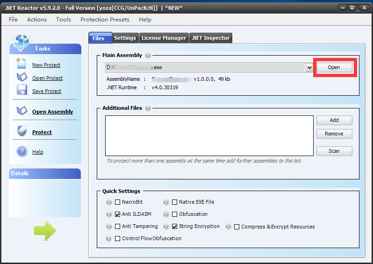Check Compress & Encrypt Resources
The height and width of the screenshot is (264, 373).
237,227
